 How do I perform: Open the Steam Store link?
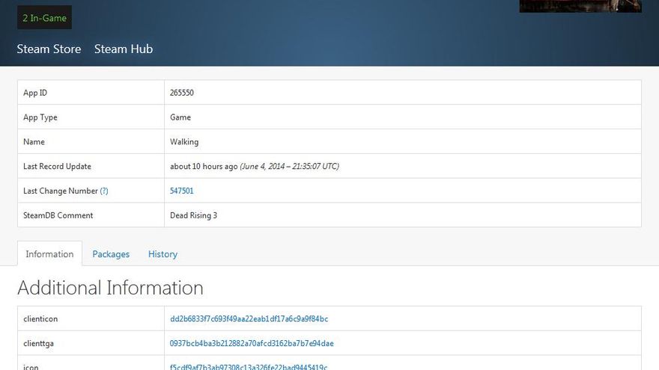(49, 49)
